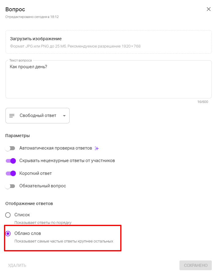Close the Вопрос dialog with X icon

click(209, 9)
